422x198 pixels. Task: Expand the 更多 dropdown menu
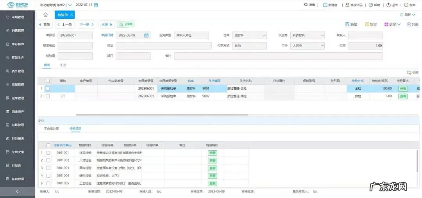392,24
